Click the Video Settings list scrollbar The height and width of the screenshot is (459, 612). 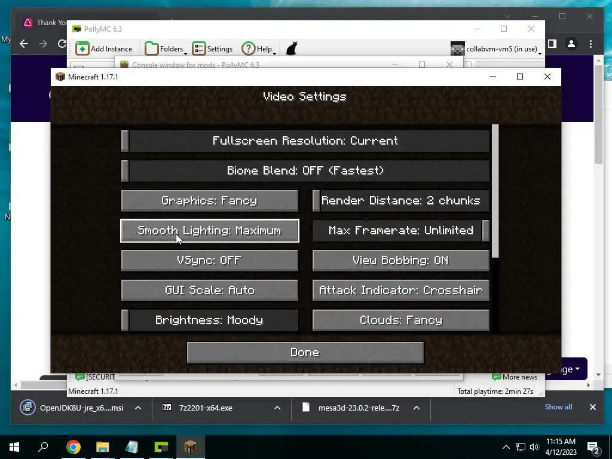(x=495, y=191)
